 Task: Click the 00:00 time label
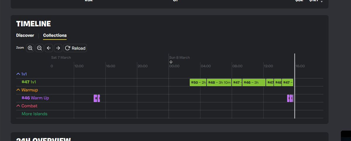point(174,66)
